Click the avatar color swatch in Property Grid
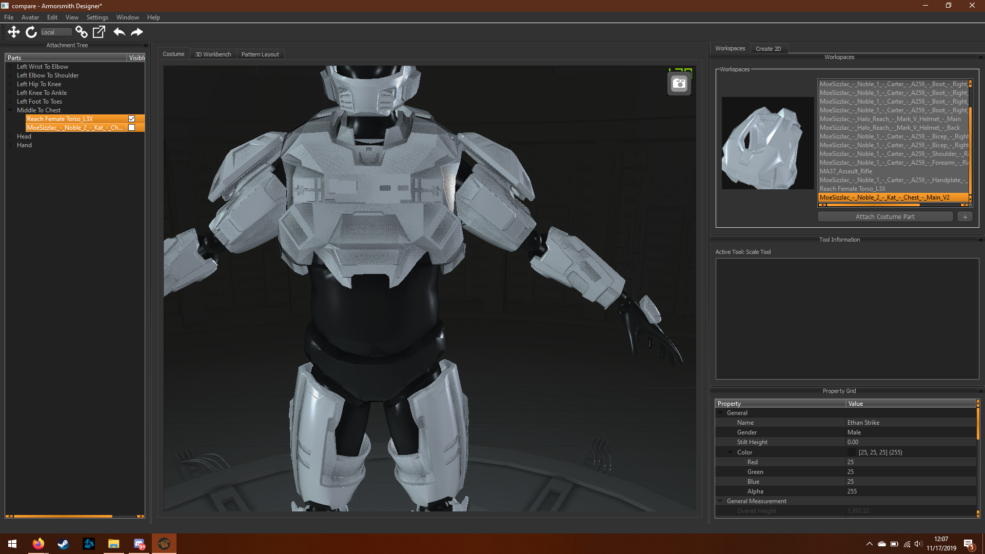 (x=852, y=452)
